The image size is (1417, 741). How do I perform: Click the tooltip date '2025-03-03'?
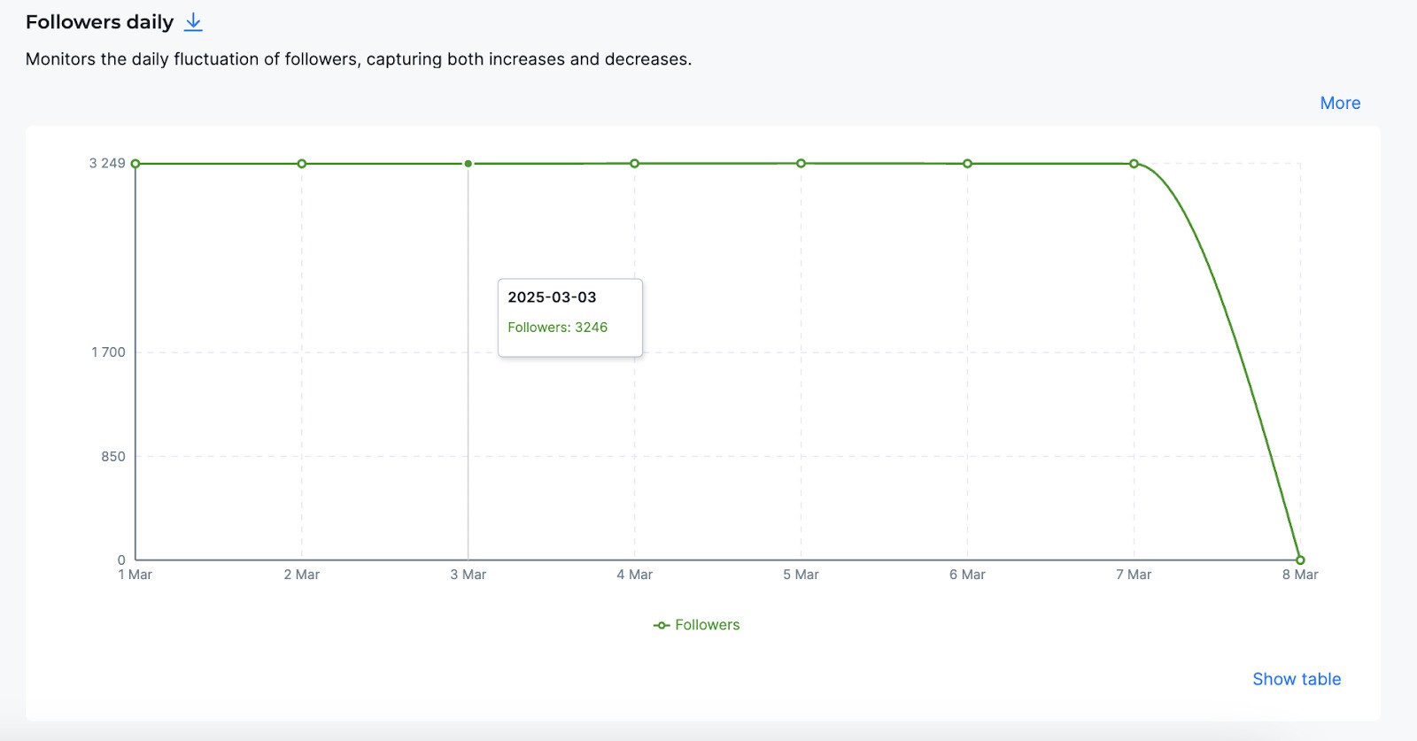pos(552,297)
